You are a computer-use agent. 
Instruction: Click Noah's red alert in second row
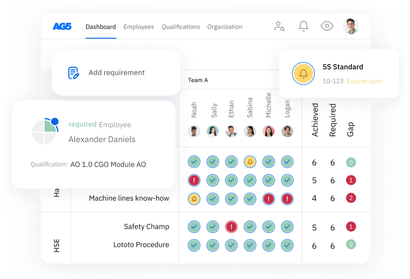pyautogui.click(x=194, y=180)
